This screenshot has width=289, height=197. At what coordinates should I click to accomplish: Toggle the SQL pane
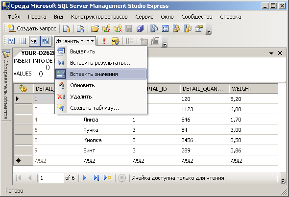click(34, 41)
